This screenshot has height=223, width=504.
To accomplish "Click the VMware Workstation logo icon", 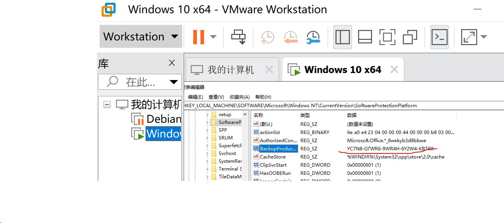I will 109,9.
